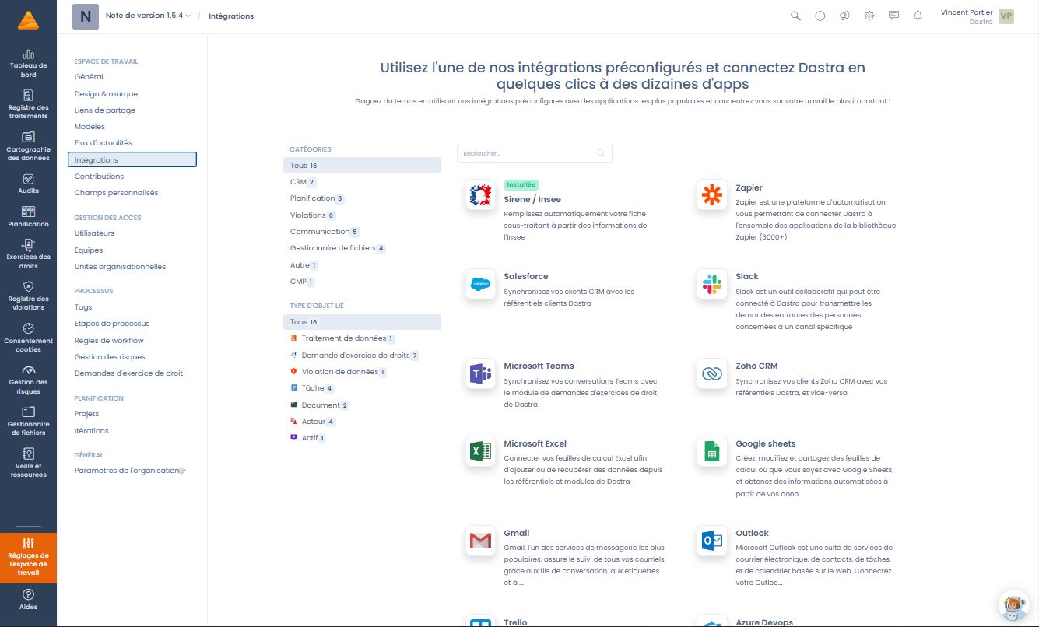
Task: Open Unités organisationnelles page
Action: [120, 267]
